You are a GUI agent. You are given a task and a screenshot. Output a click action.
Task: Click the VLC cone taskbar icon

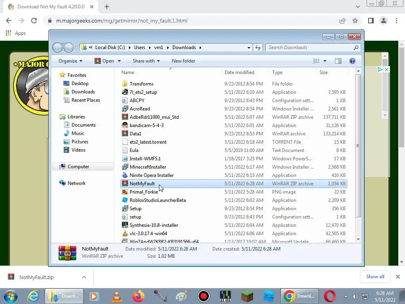tap(117, 296)
